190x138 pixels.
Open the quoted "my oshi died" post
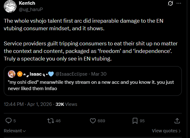point(94,85)
